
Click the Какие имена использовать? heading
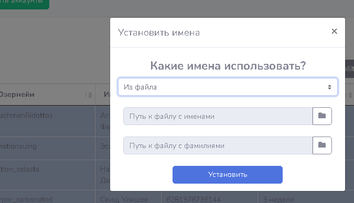228,66
